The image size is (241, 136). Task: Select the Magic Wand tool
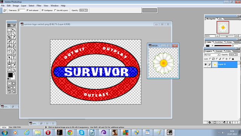(14, 34)
